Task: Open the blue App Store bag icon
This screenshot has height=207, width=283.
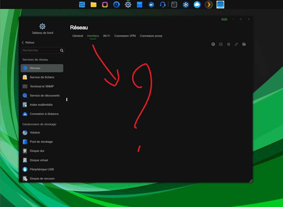Action: coord(139,4)
